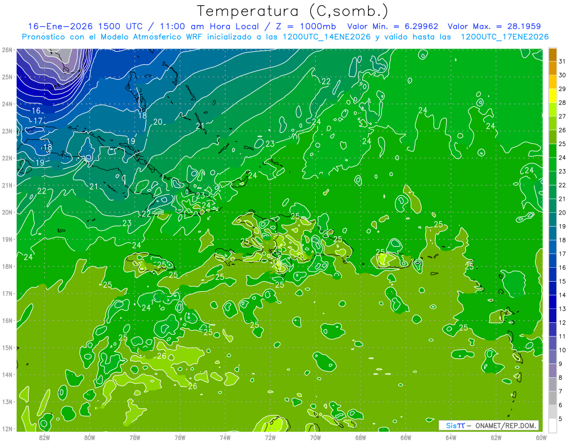Click legend scale value 27
Screen dimensions: 575x444
(x=563, y=116)
